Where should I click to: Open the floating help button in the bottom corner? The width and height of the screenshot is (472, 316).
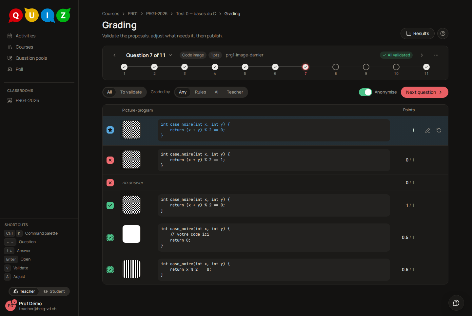(x=456, y=303)
